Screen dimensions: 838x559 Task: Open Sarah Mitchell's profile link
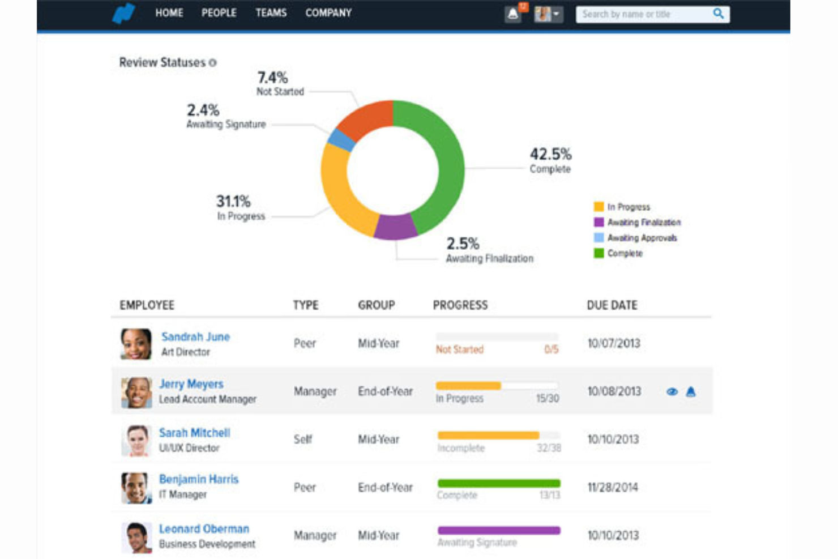click(195, 433)
